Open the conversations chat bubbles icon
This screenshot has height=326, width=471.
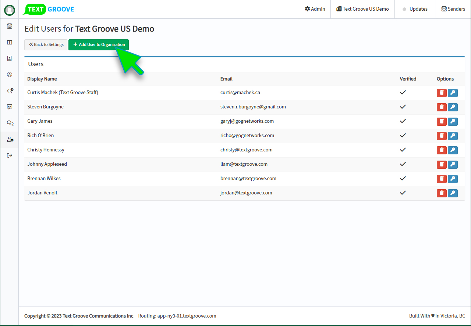(x=10, y=123)
